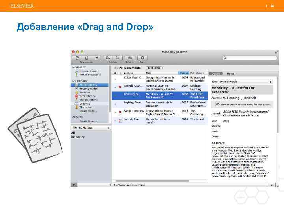284x213 pixels.
Task: Click the Mendeley Suggest sidebar icon
Action: point(76,75)
